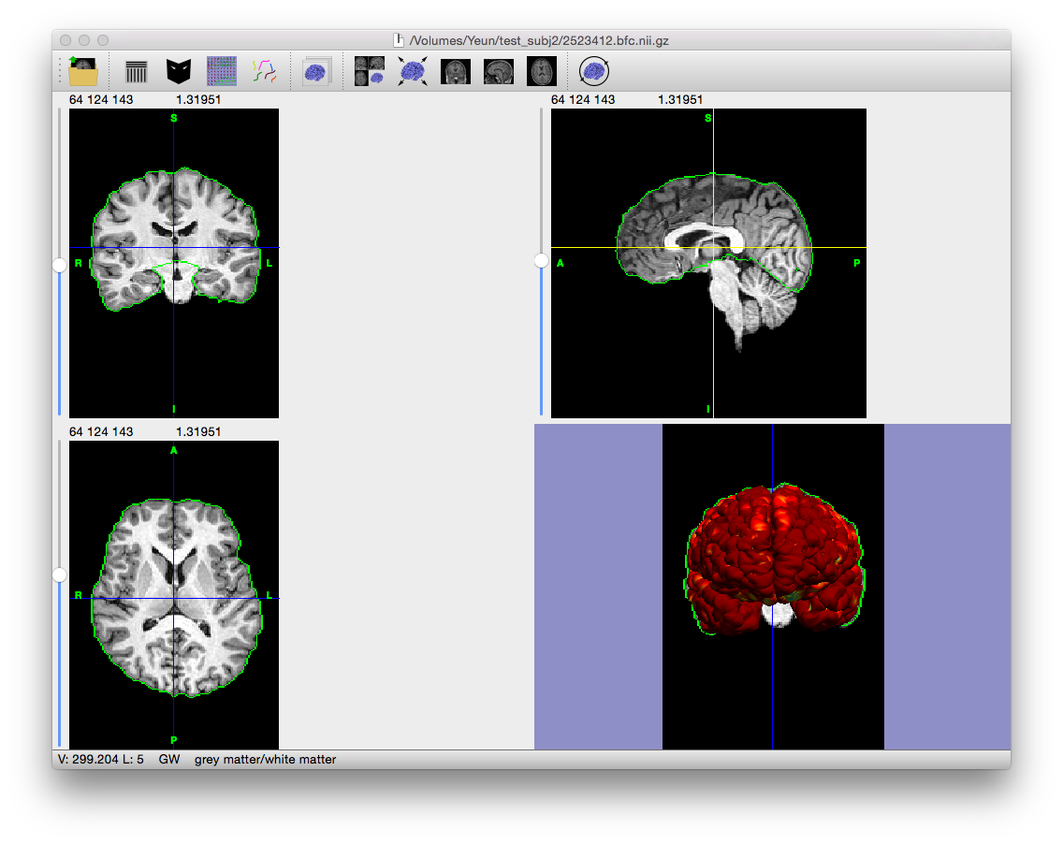This screenshot has height=844, width=1063.
Task: Click the brain with expand arrows icon
Action: (x=412, y=71)
